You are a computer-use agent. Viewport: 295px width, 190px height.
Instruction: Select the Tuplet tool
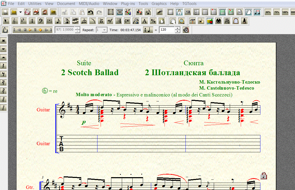[84, 21]
